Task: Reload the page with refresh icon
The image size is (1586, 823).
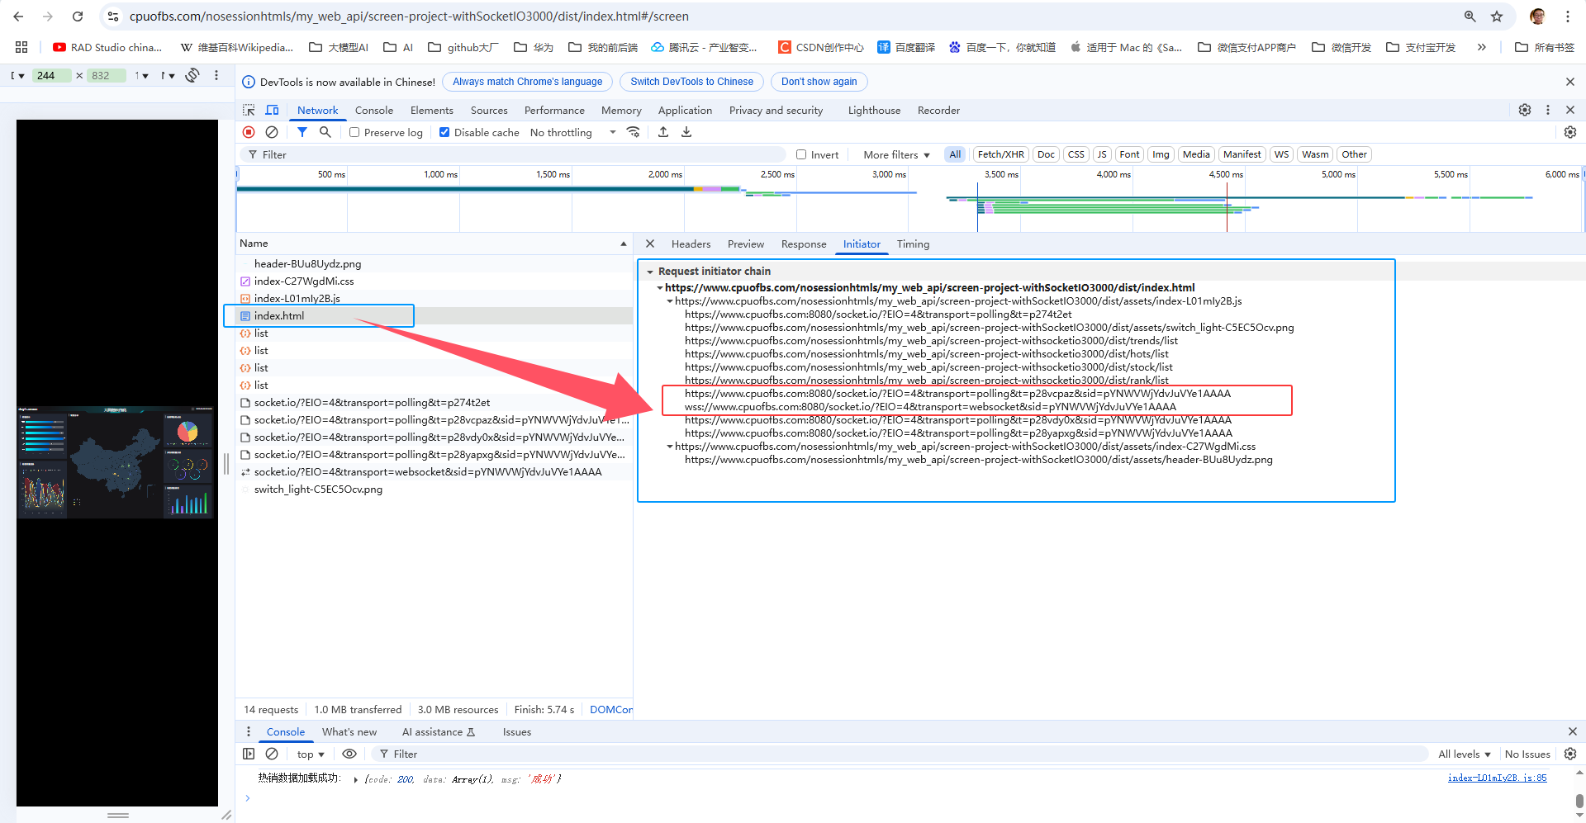Action: pos(78,17)
